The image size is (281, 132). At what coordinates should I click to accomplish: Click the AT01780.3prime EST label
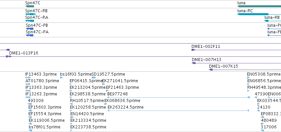pyautogui.click(x=42, y=81)
